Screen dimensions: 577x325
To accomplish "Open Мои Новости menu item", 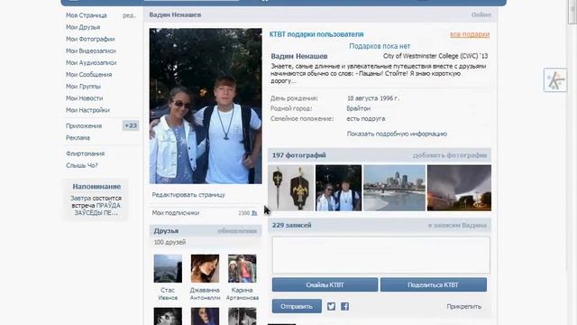I will click(84, 98).
